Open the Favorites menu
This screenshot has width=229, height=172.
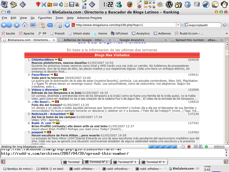coord(45,18)
